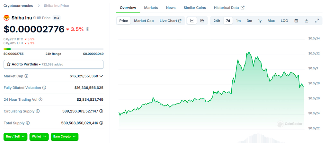Screen dimensions: 329x143
Task: Expand the Market Cap value chevron
Action: [x=101, y=76]
